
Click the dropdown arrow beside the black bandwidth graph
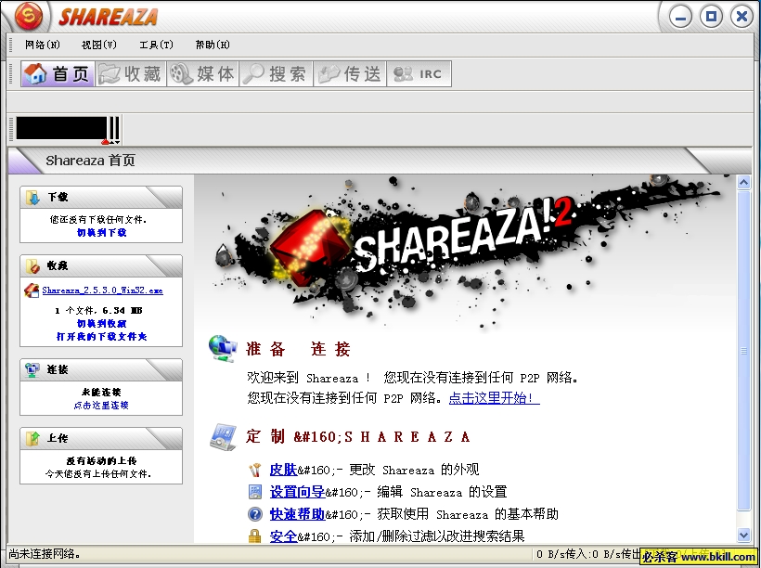pyautogui.click(x=117, y=142)
